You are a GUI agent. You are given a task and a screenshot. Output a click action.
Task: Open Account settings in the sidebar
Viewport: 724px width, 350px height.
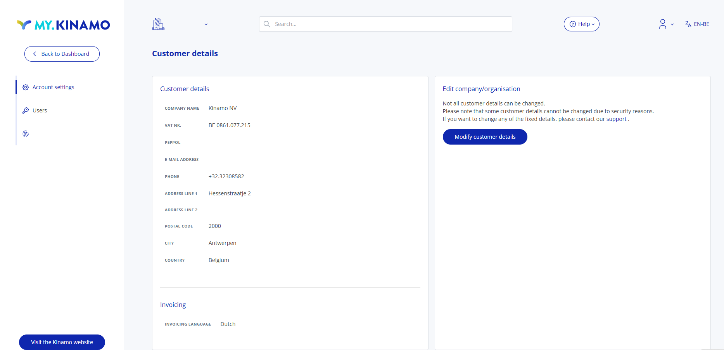click(x=54, y=87)
